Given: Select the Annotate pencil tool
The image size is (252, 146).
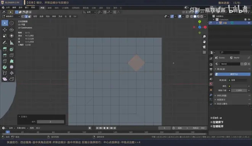Looking at the screenshot, I should [x=5, y=43].
